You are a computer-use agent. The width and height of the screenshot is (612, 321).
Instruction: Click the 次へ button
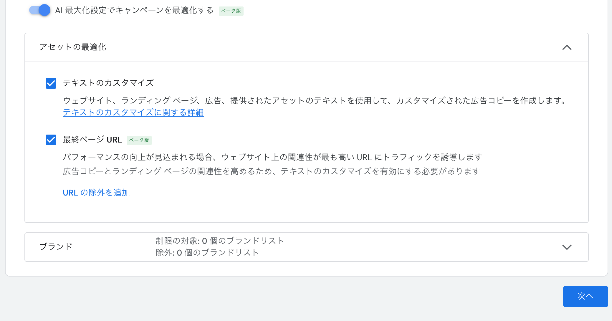(585, 296)
